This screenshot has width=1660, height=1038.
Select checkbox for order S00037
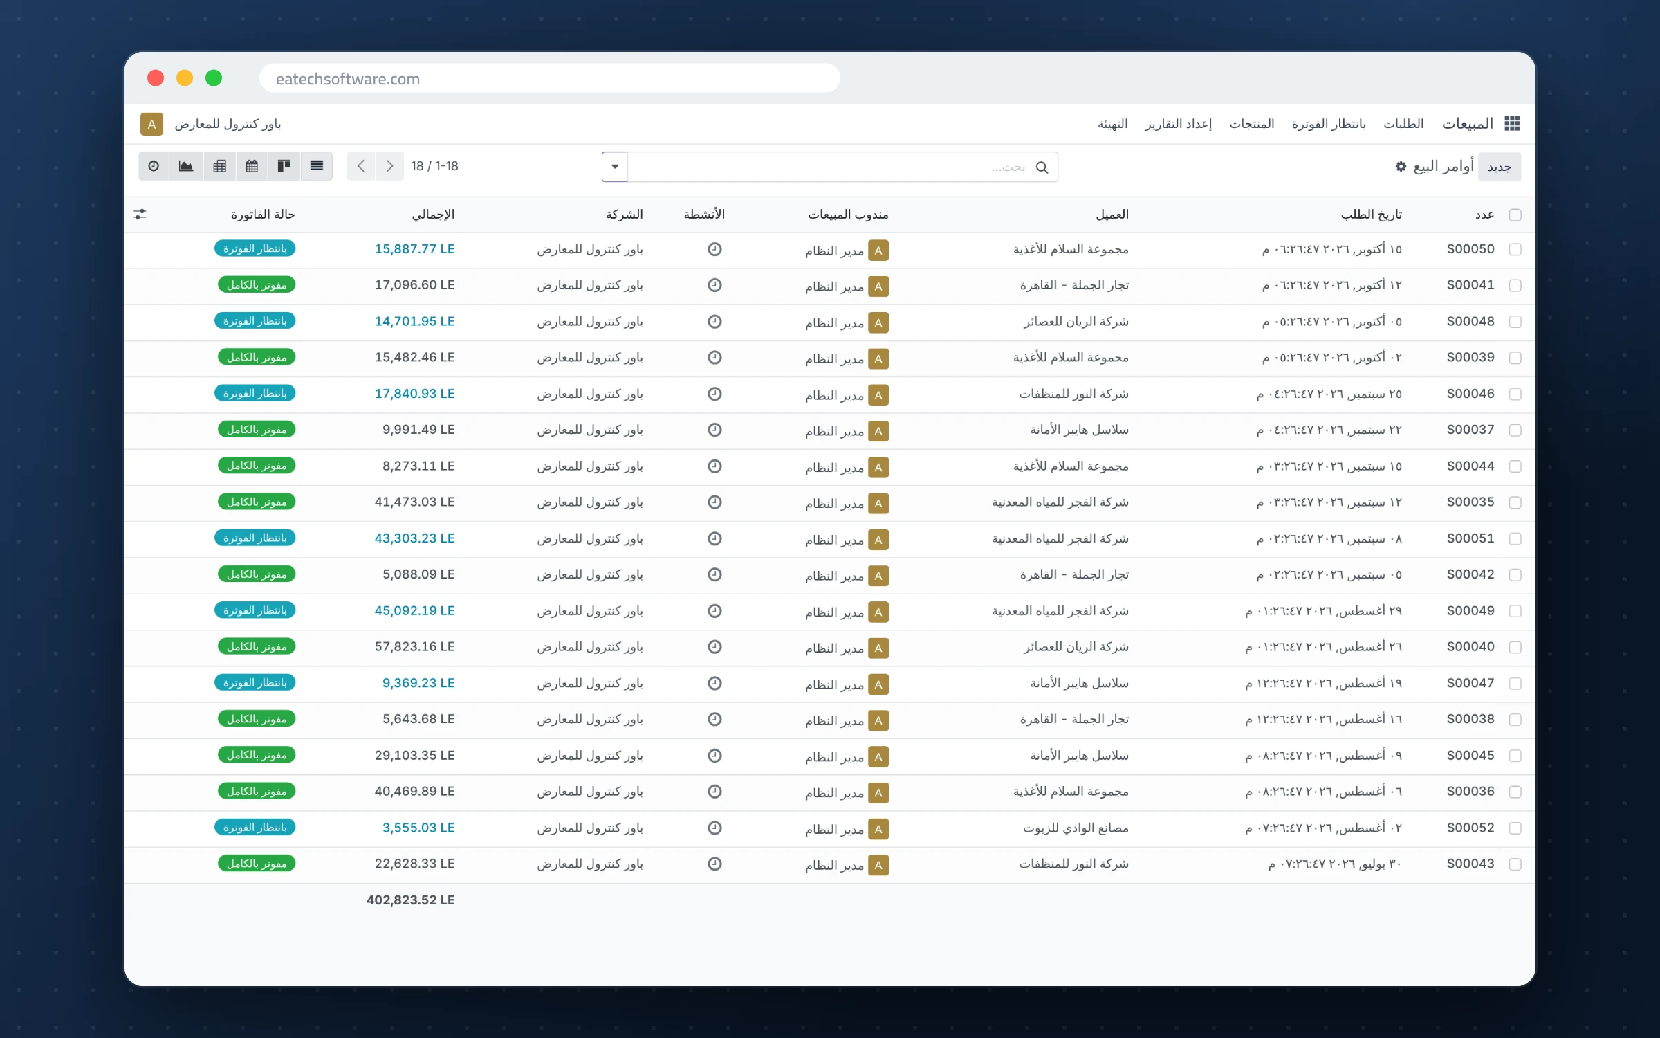[x=1515, y=430]
